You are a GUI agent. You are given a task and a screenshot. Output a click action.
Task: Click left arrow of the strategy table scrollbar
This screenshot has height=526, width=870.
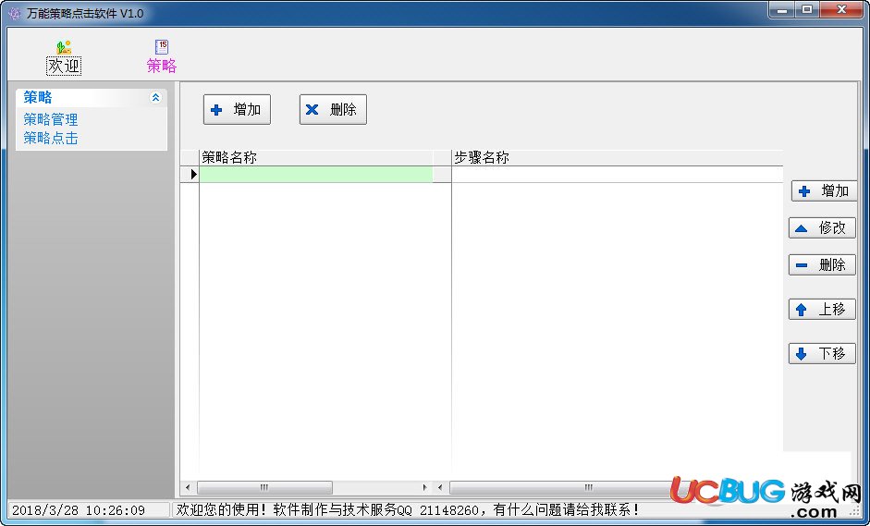188,488
